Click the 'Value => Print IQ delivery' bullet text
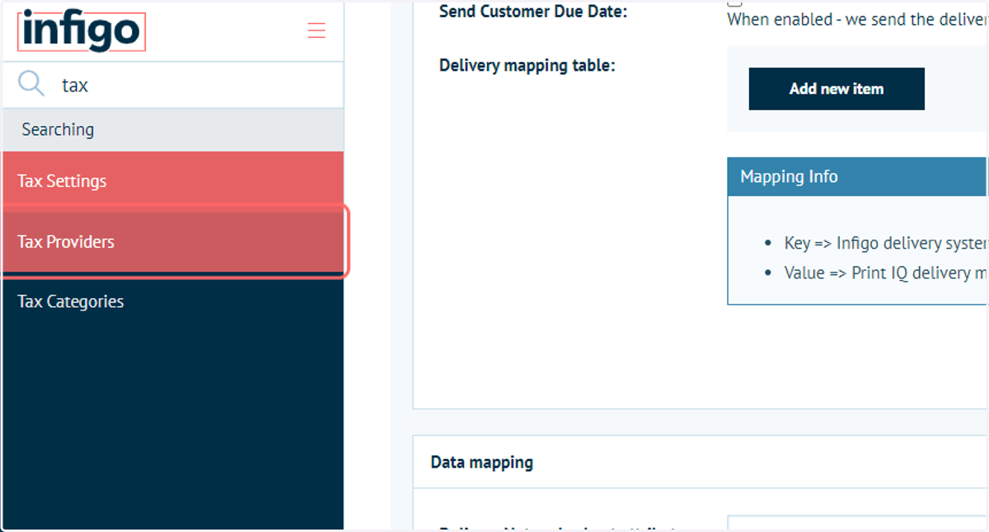 coord(886,273)
